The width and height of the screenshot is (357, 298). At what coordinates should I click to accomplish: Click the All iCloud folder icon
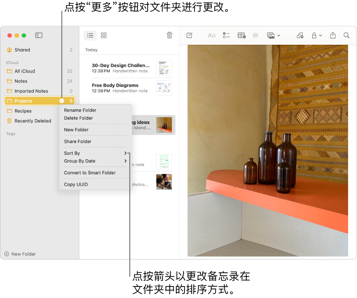[10, 71]
